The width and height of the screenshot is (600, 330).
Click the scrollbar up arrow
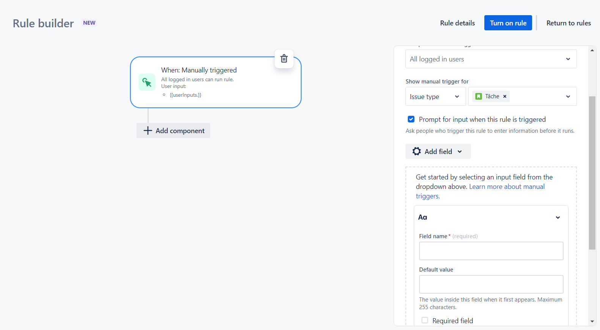592,50
